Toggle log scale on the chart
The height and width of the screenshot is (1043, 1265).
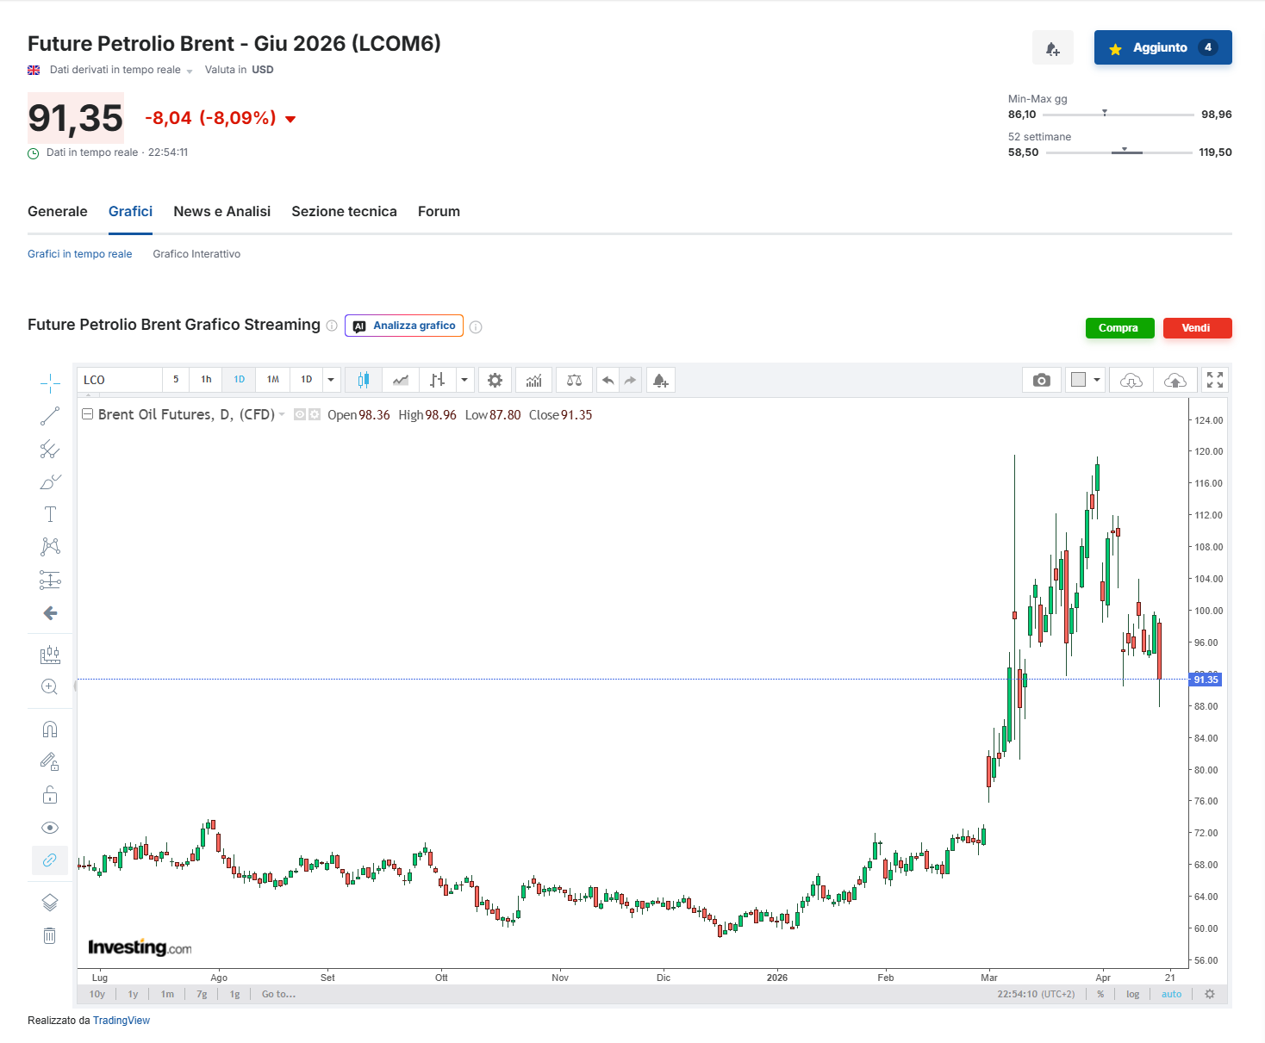tap(1132, 994)
